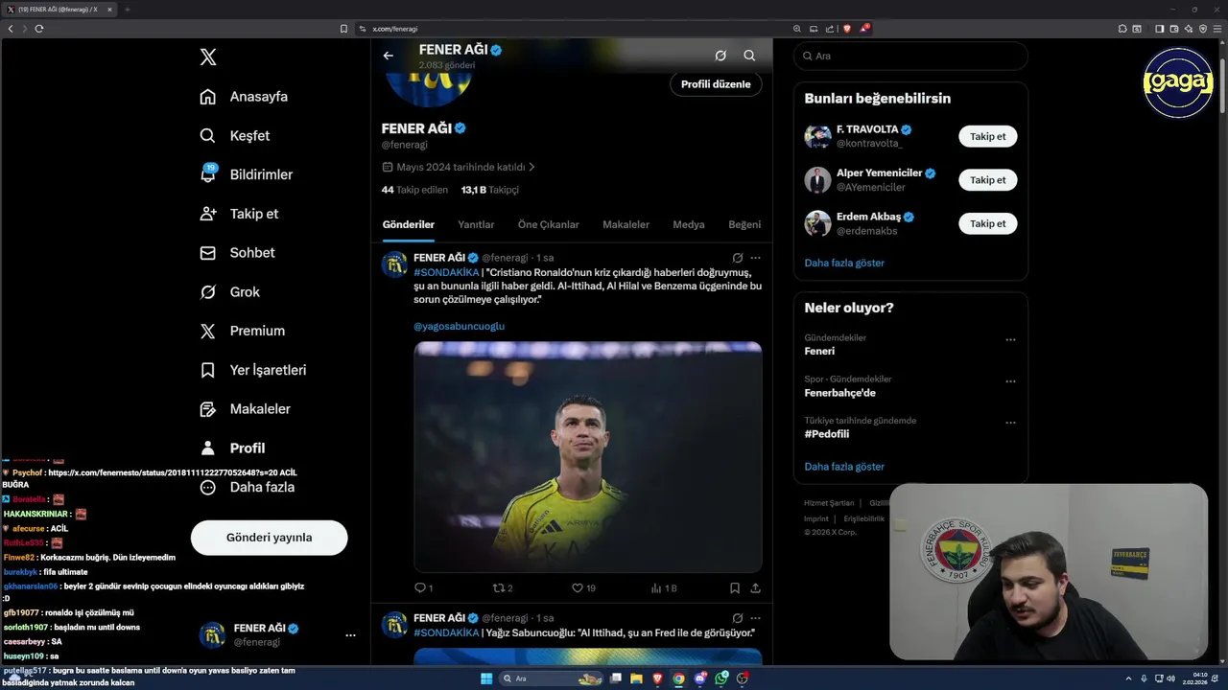Like the Ronaldo post
The width and height of the screenshot is (1228, 690).
(583, 587)
